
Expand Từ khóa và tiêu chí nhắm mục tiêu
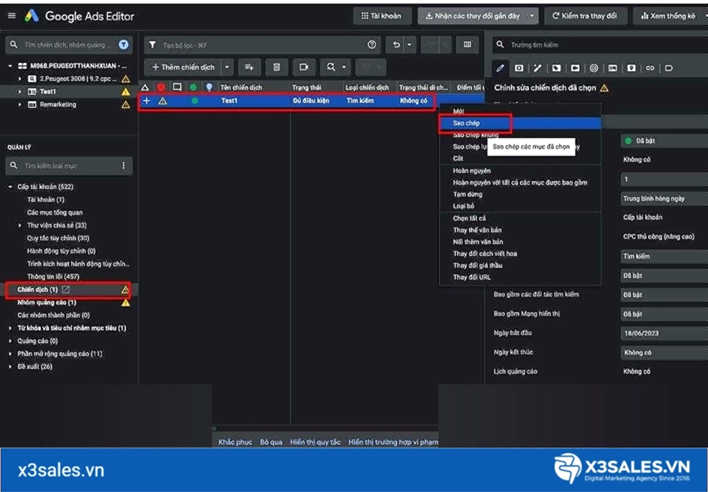coord(10,328)
